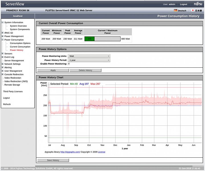Expand the Sensors tree node

3,54
